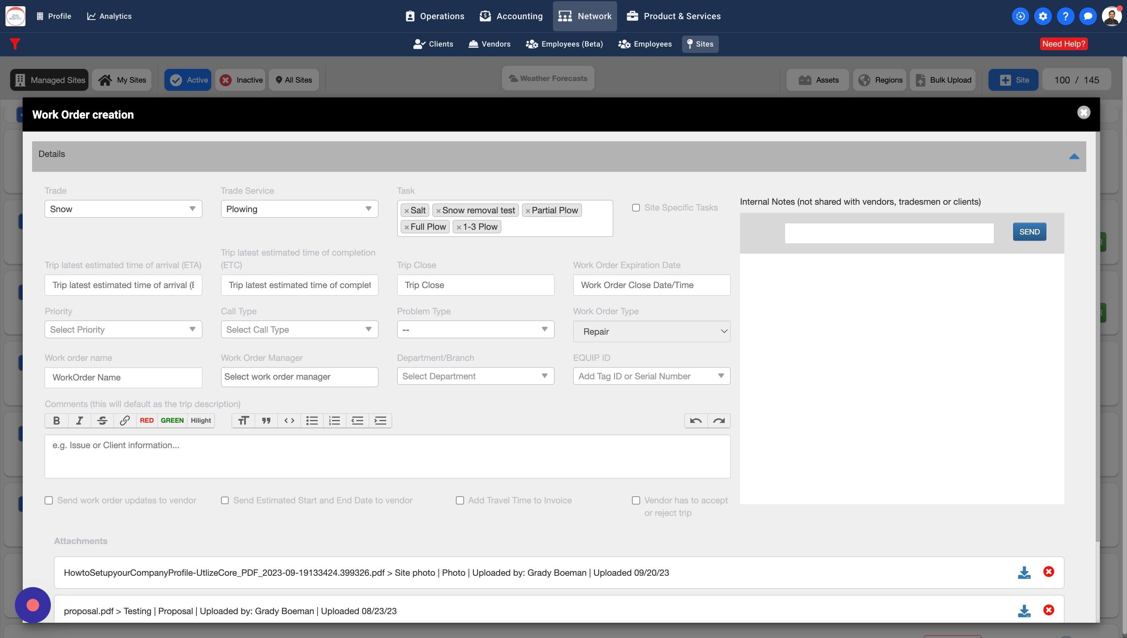Tick the Add Travel Time to Invoice box
Image resolution: width=1127 pixels, height=638 pixels.
459,500
